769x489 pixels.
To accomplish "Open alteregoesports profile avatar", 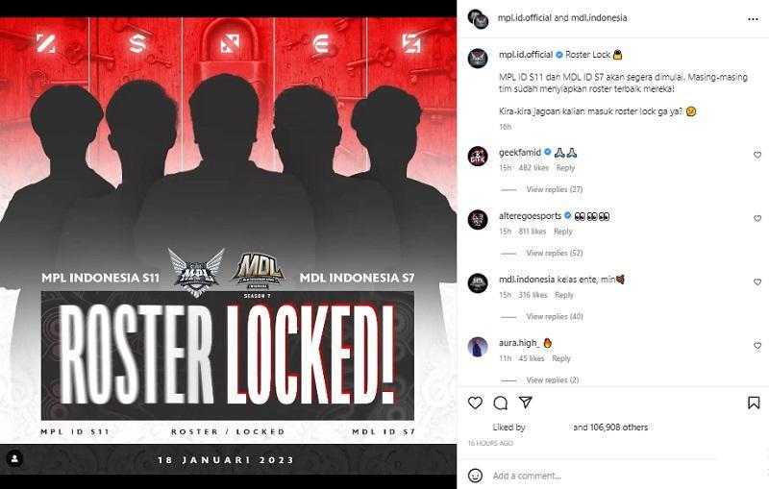I will click(x=478, y=219).
